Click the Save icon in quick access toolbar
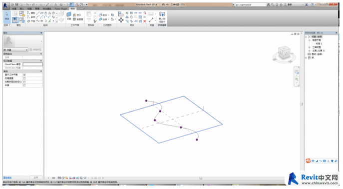This screenshot has width=343, height=189. (x=16, y=4)
